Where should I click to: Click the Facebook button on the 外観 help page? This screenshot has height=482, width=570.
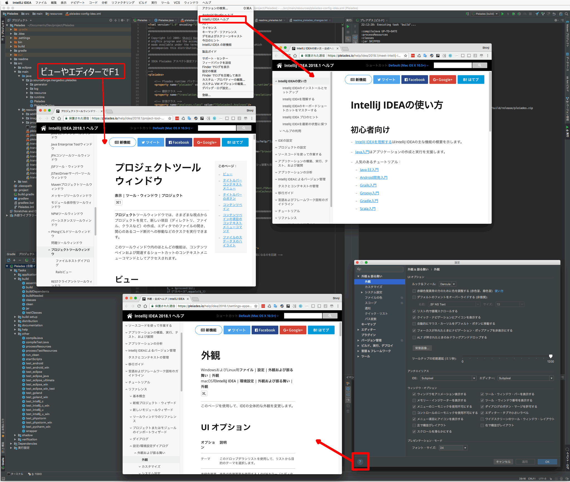pyautogui.click(x=265, y=330)
